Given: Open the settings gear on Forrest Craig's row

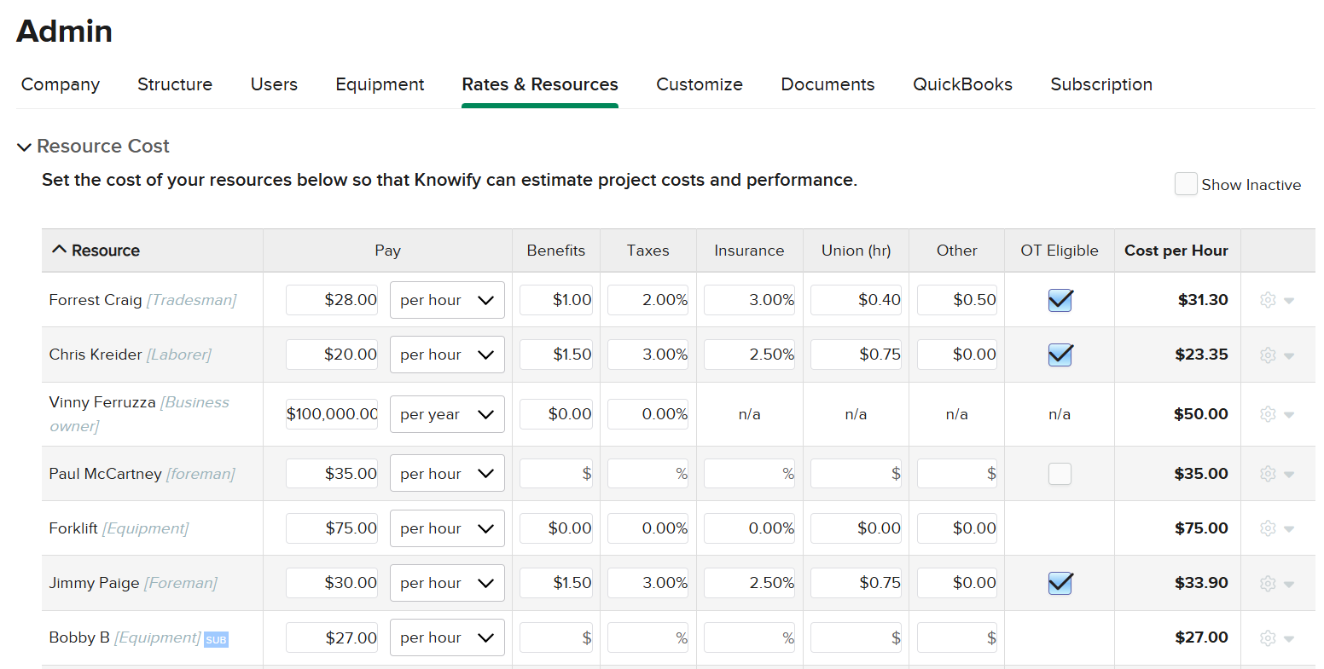Looking at the screenshot, I should coord(1268,299).
